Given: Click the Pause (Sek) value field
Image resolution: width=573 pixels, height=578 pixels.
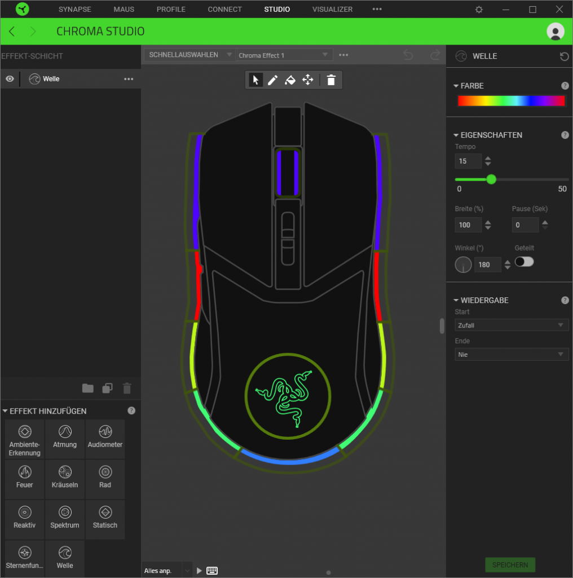Looking at the screenshot, I should tap(525, 225).
